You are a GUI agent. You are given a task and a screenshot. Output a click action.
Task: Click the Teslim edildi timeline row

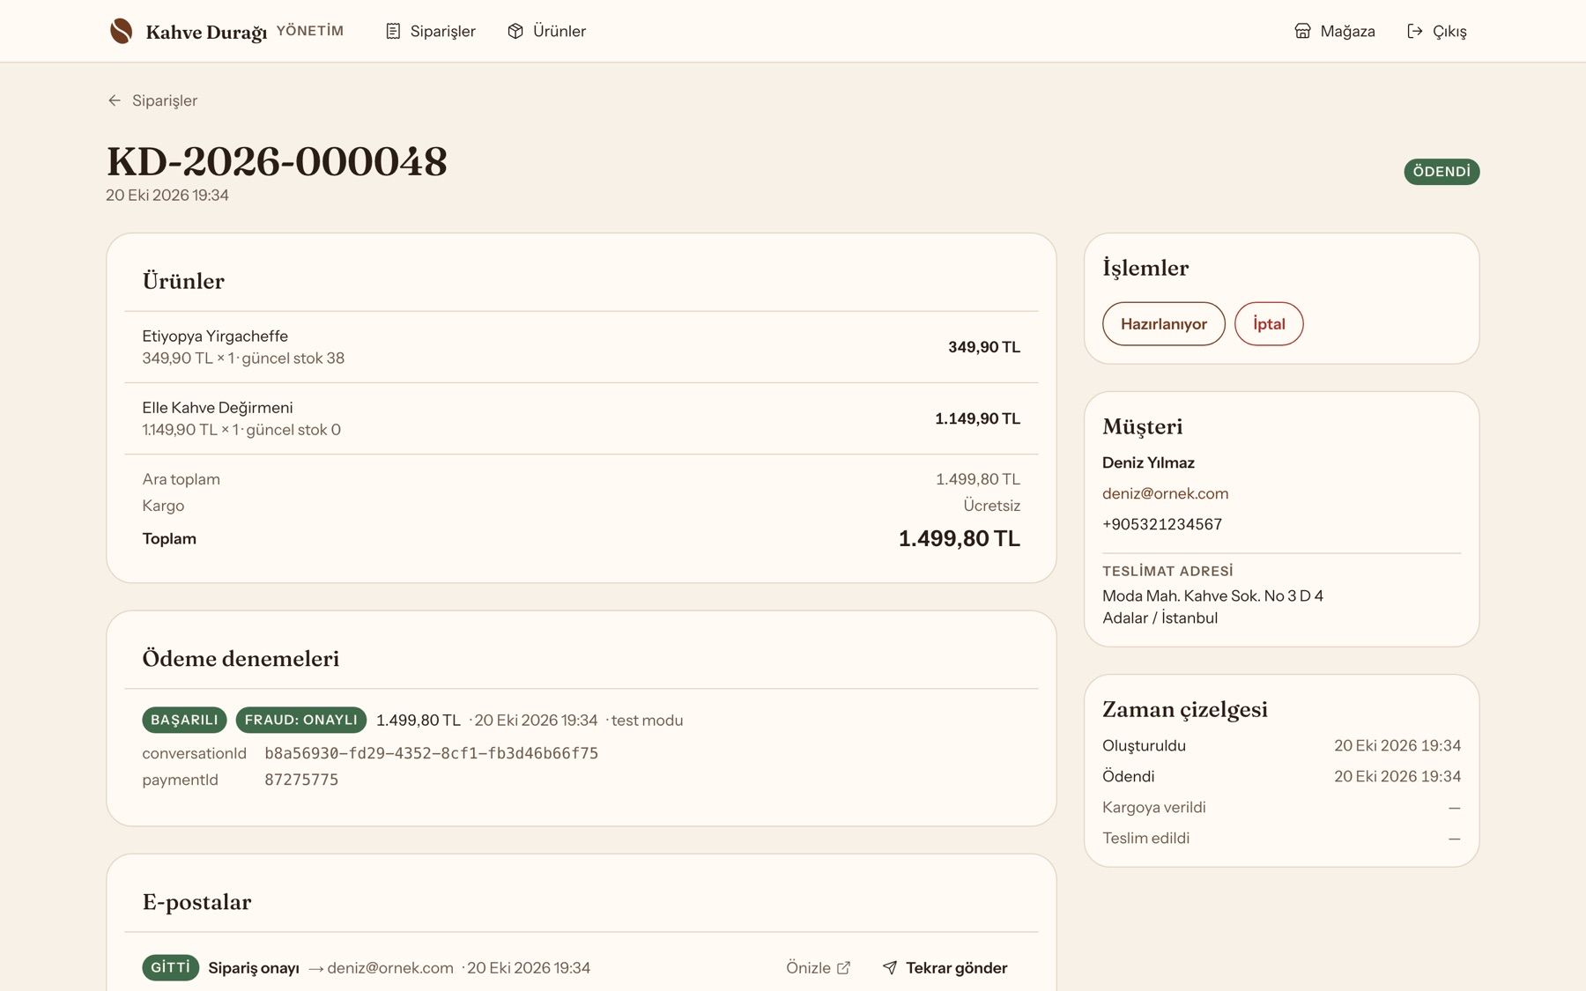pos(1281,838)
